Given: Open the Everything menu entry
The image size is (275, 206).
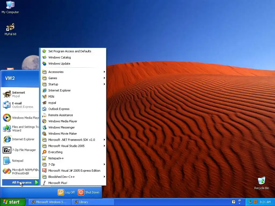Looking at the screenshot, I should point(73,152).
